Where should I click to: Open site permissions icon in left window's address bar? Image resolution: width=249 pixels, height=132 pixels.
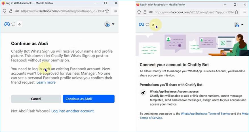click(x=17, y=11)
